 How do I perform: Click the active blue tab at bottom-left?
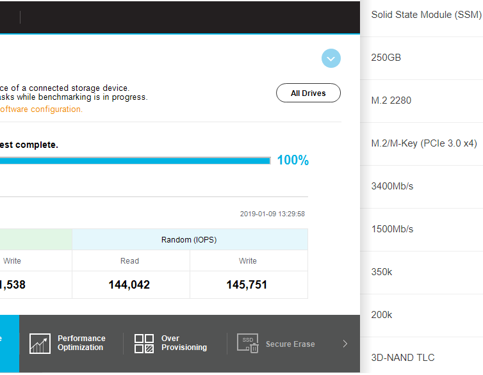(10, 344)
